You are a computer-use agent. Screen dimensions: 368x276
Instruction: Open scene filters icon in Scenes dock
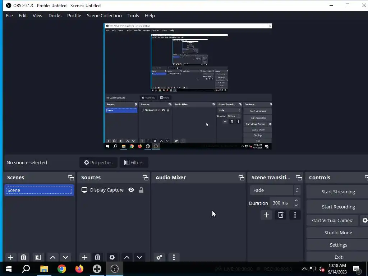(38, 257)
